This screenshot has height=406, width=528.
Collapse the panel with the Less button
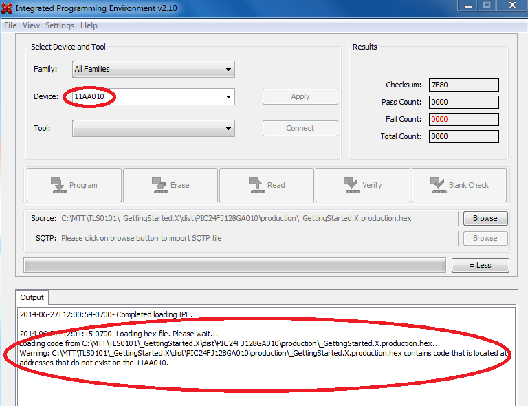pos(480,266)
